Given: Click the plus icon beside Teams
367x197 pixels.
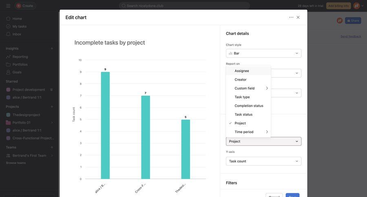Looking at the screenshot, I should point(52,147).
